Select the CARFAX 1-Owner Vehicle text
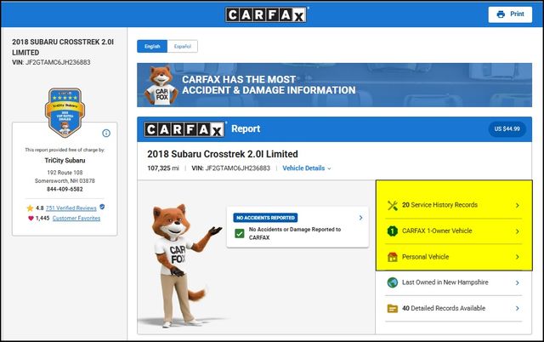The image size is (544, 342). [x=437, y=231]
